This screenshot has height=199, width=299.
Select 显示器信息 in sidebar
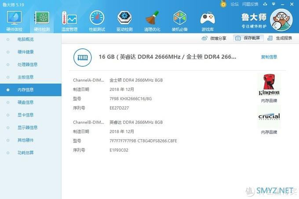point(27,127)
